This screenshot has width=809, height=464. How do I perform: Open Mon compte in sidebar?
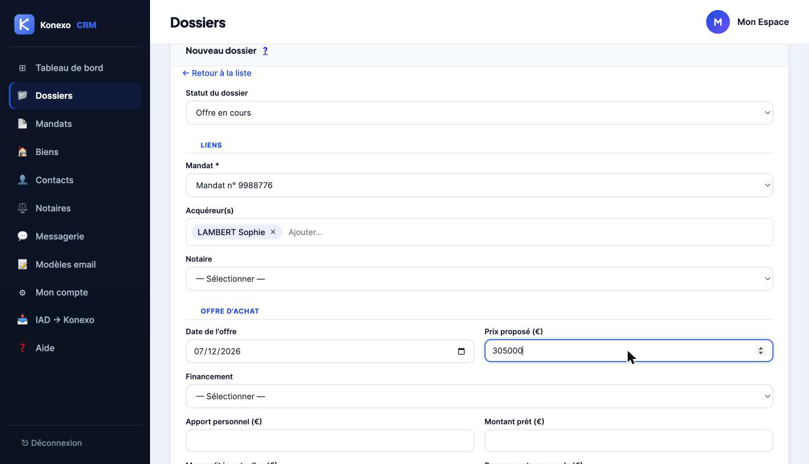(x=75, y=293)
